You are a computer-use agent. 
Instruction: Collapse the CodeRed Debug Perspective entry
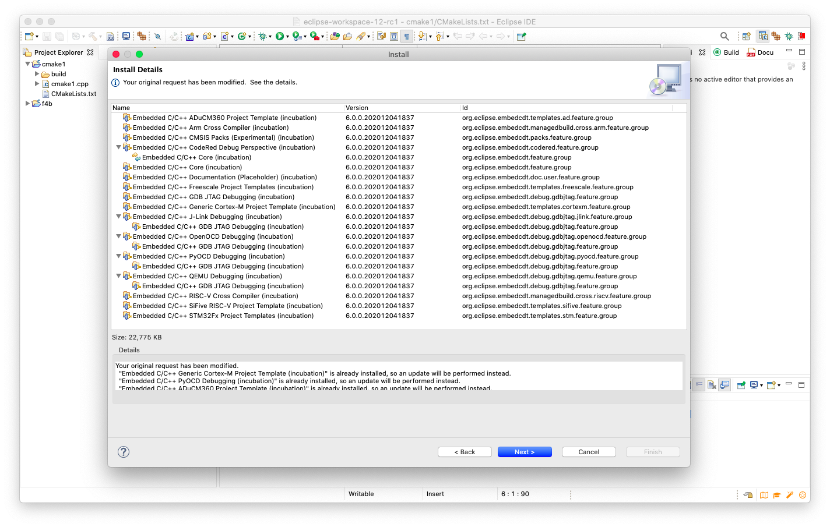[118, 147]
